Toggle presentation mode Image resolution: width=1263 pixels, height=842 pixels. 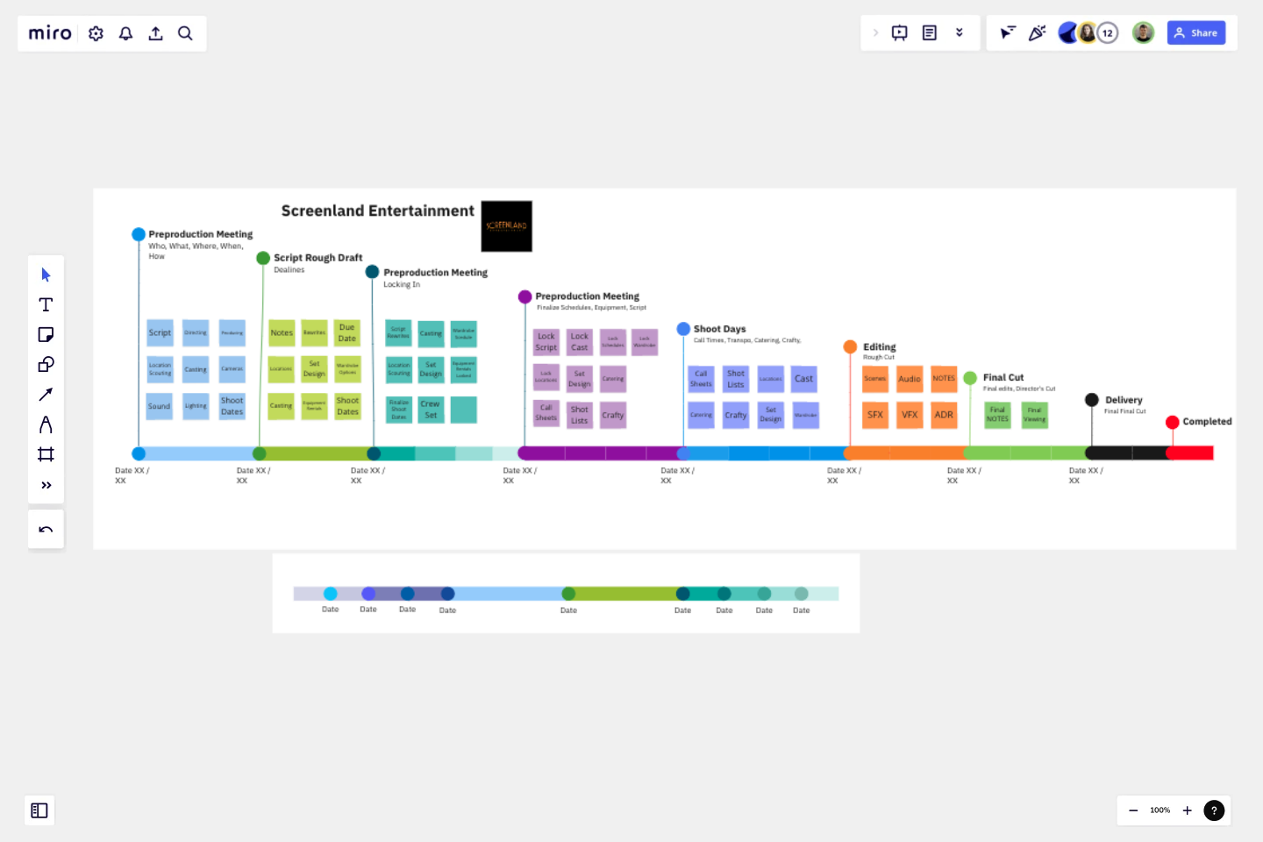pos(899,32)
